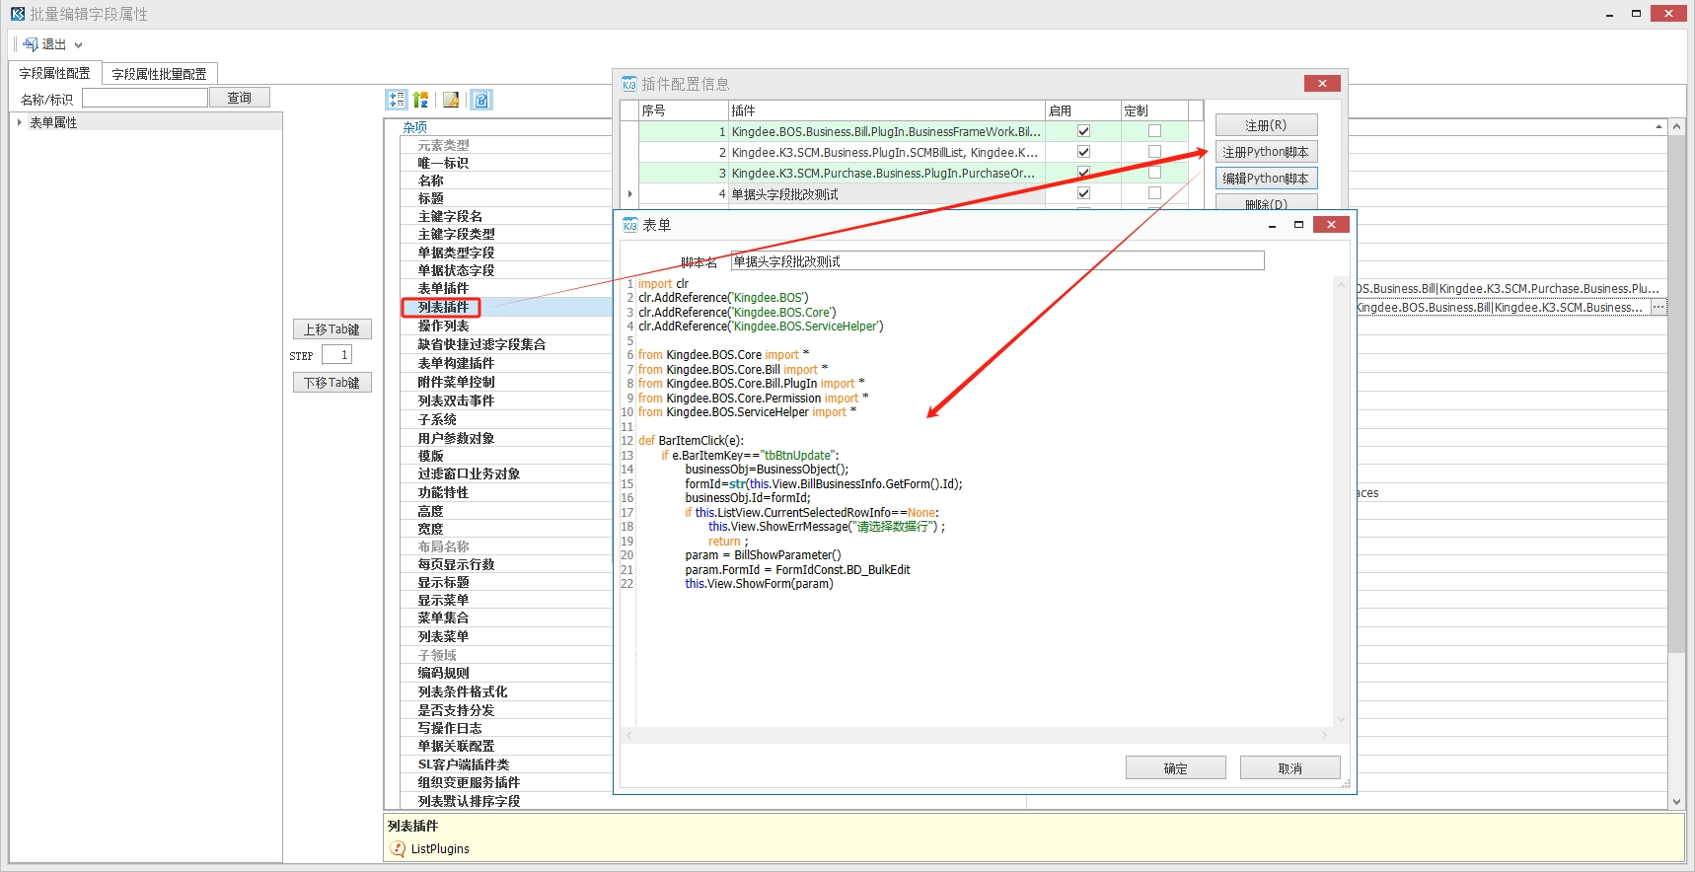Click the 脚本名 input field

(x=997, y=260)
